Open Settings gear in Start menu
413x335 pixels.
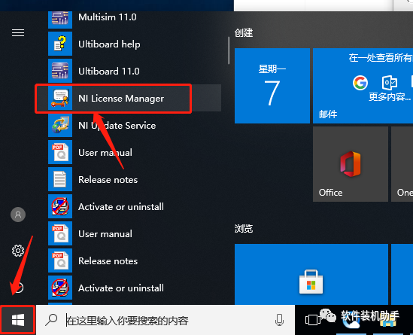tap(18, 251)
